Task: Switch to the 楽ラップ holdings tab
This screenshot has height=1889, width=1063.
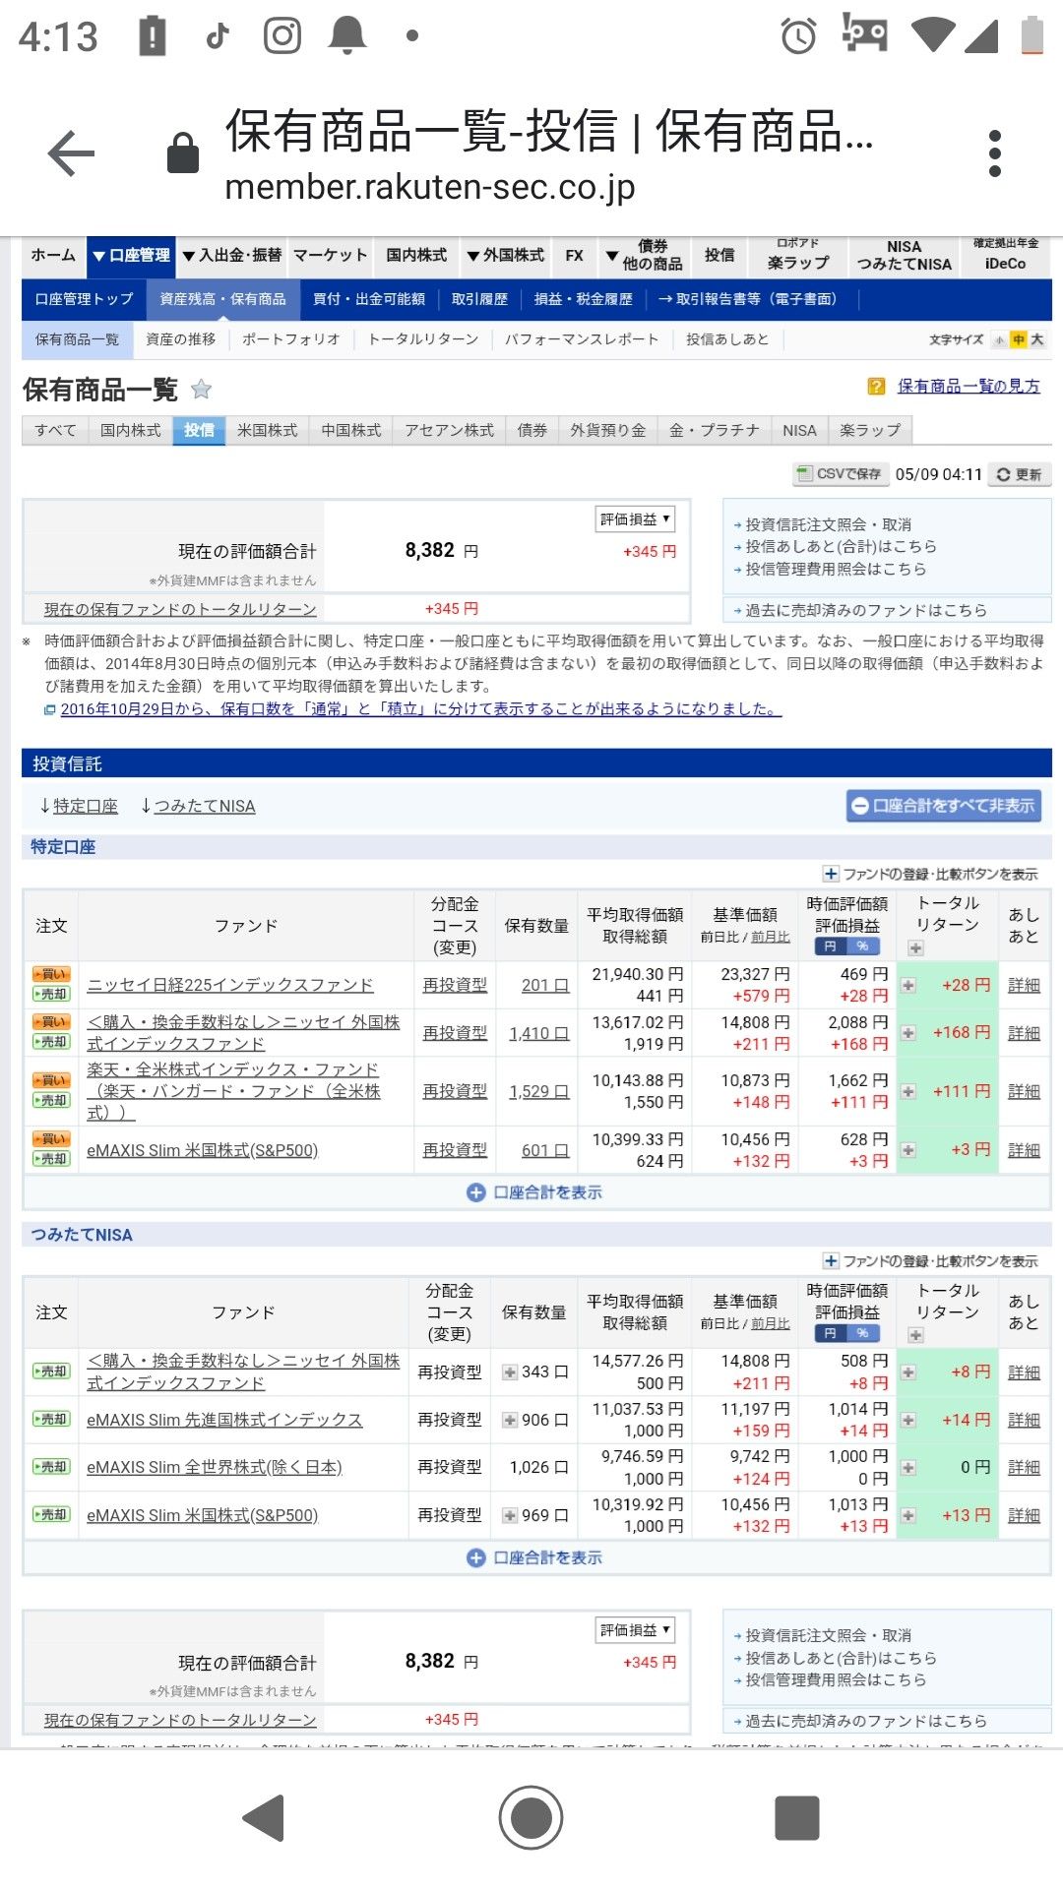Action: pos(870,430)
